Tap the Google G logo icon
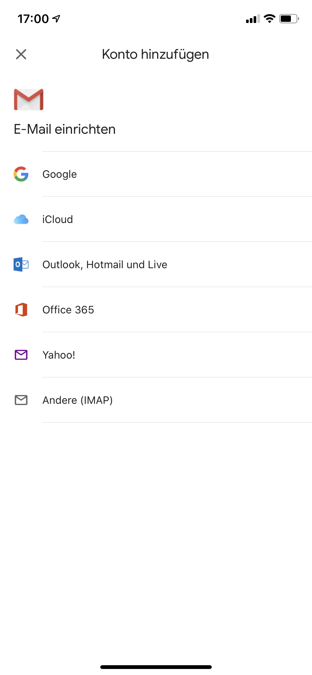This screenshot has height=675, width=312. pyautogui.click(x=21, y=174)
